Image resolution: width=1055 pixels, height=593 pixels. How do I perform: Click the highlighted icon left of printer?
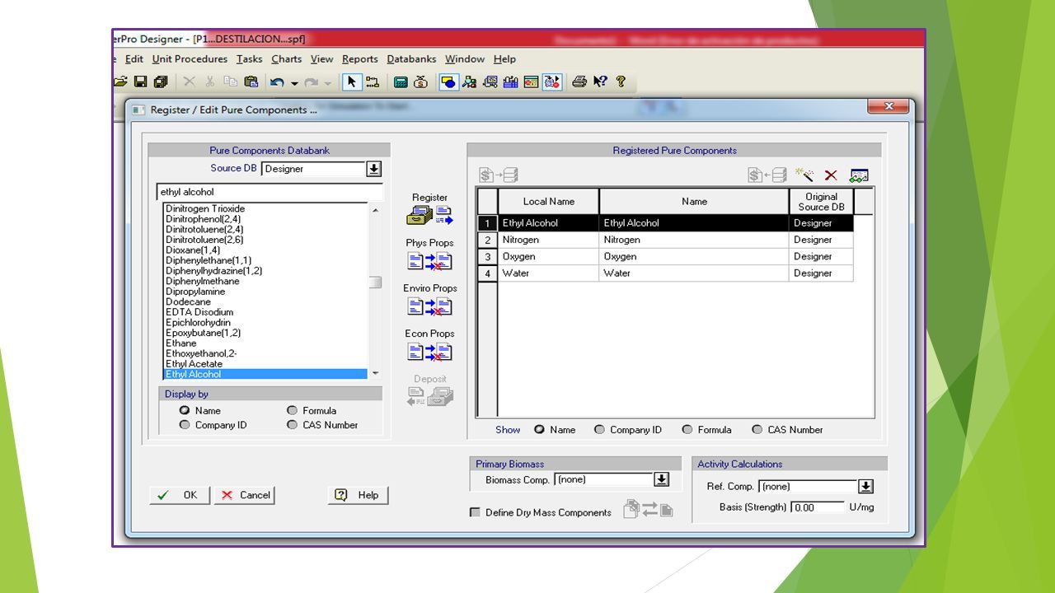click(552, 82)
